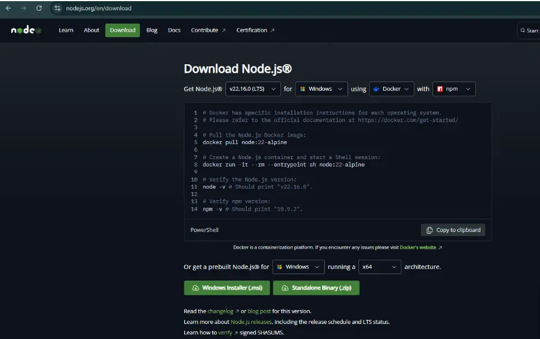Viewport: 540px width, 339px height.
Task: Click the Windows logo in the top OS selector
Action: (x=302, y=89)
